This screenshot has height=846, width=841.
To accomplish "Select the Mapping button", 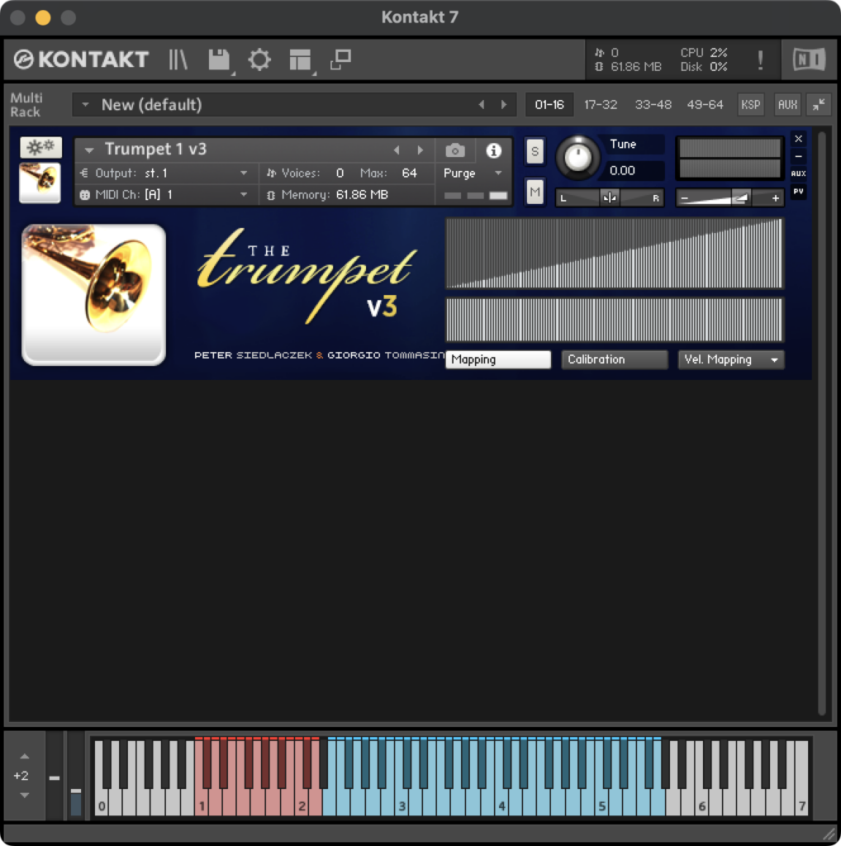I will click(x=498, y=359).
